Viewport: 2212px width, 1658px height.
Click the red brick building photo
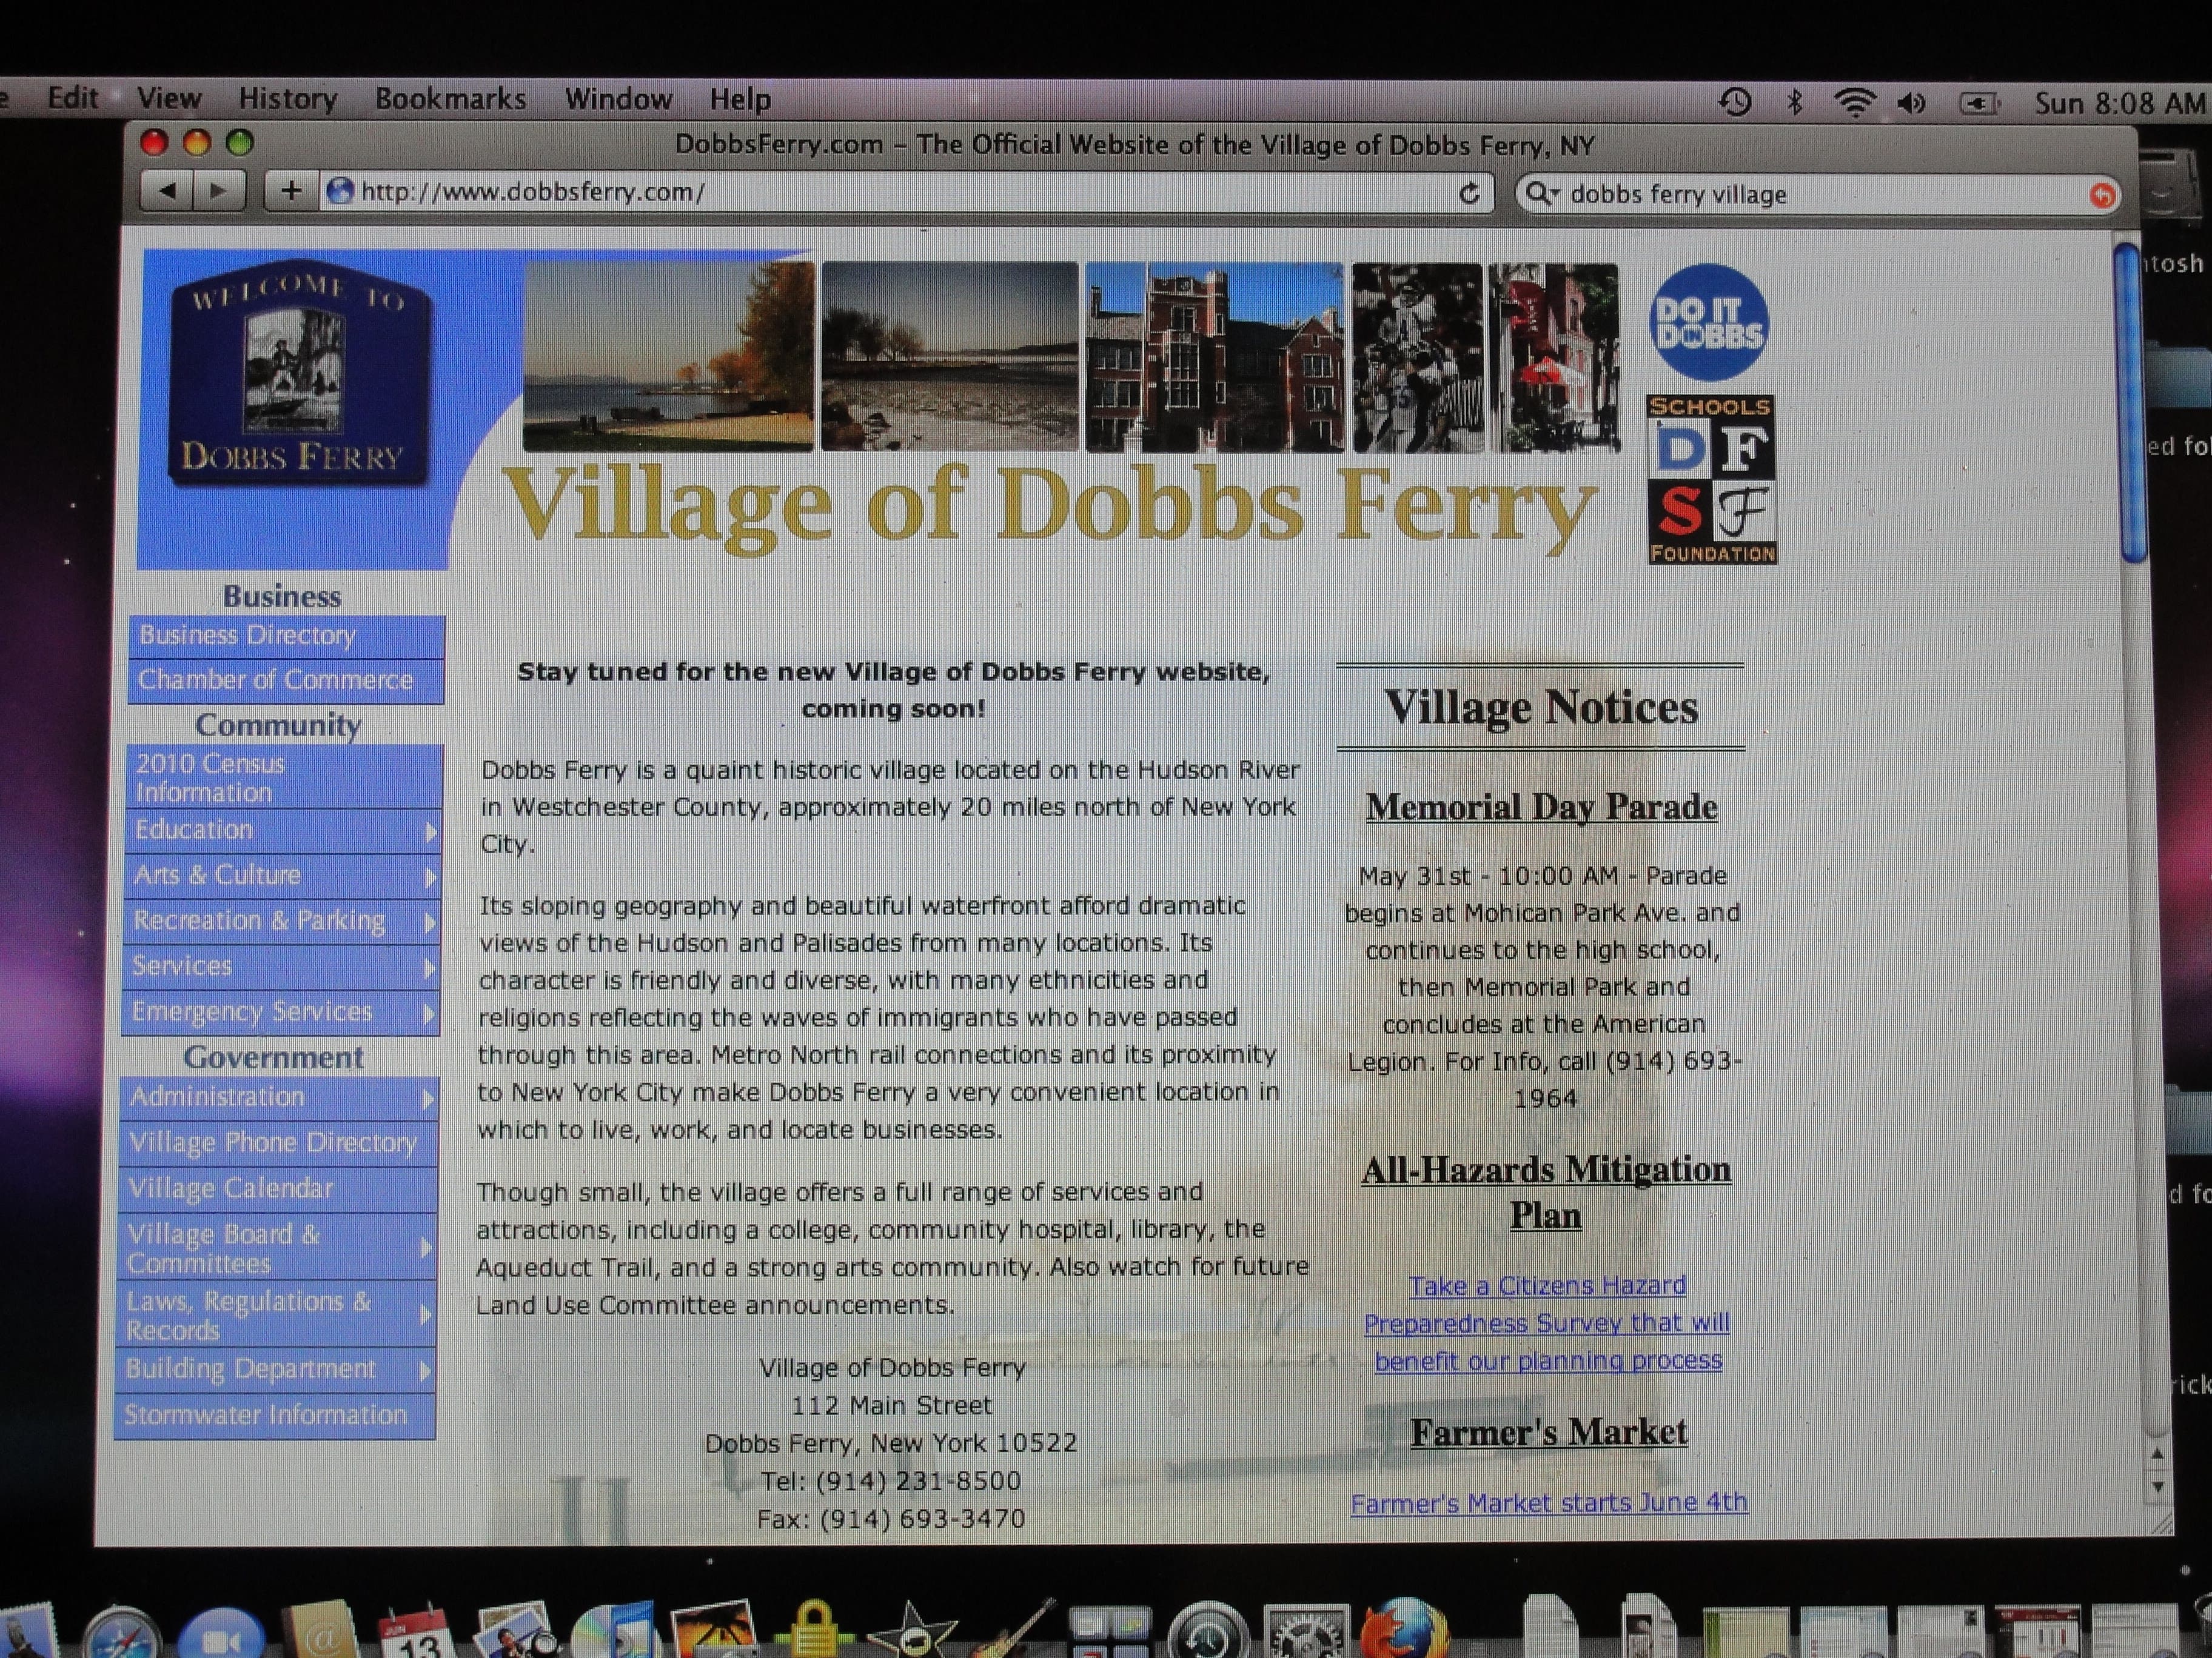coord(1214,357)
